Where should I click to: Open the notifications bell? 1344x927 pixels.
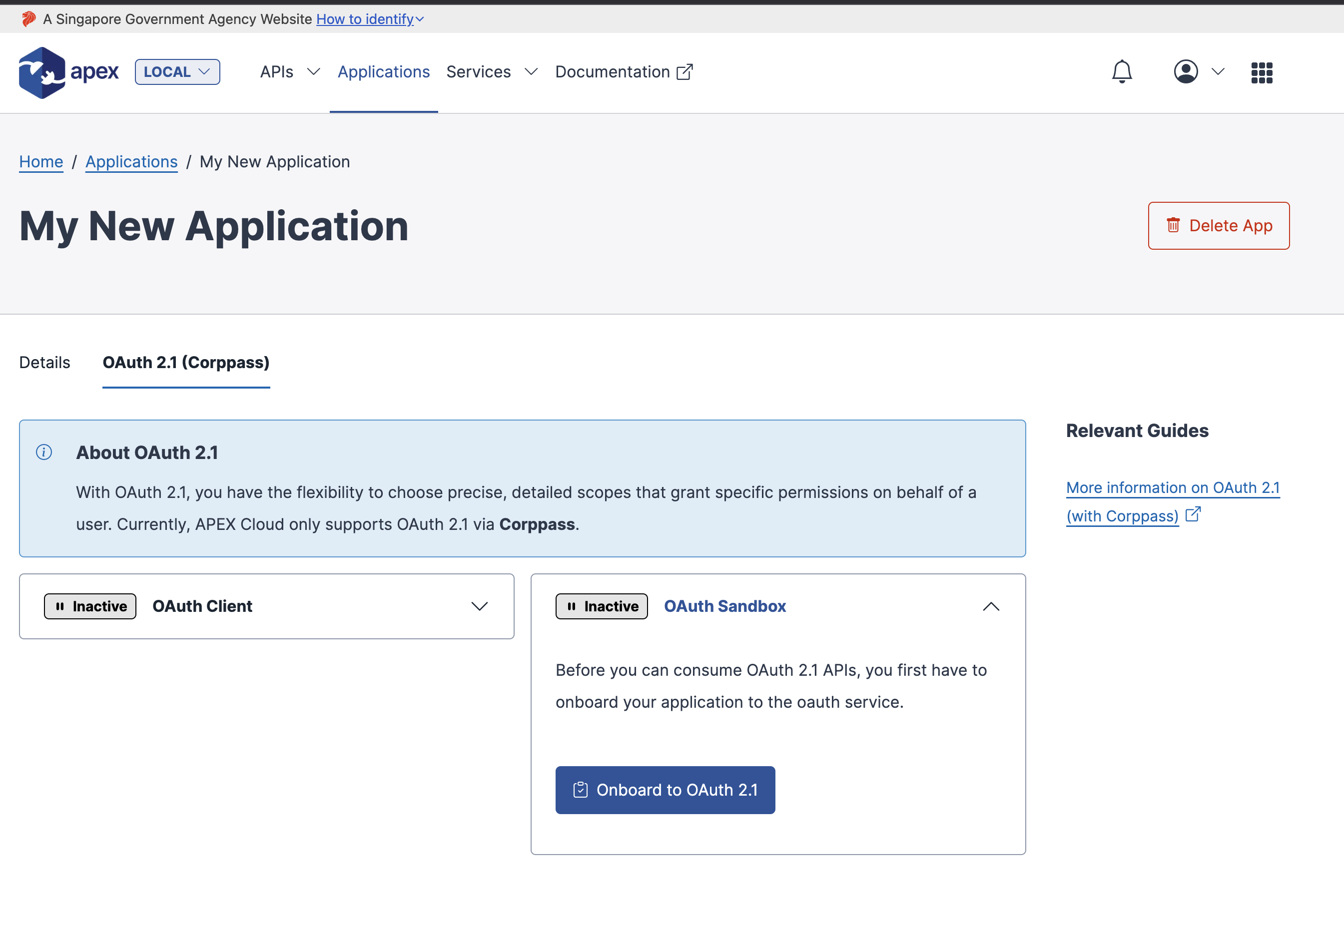point(1122,72)
